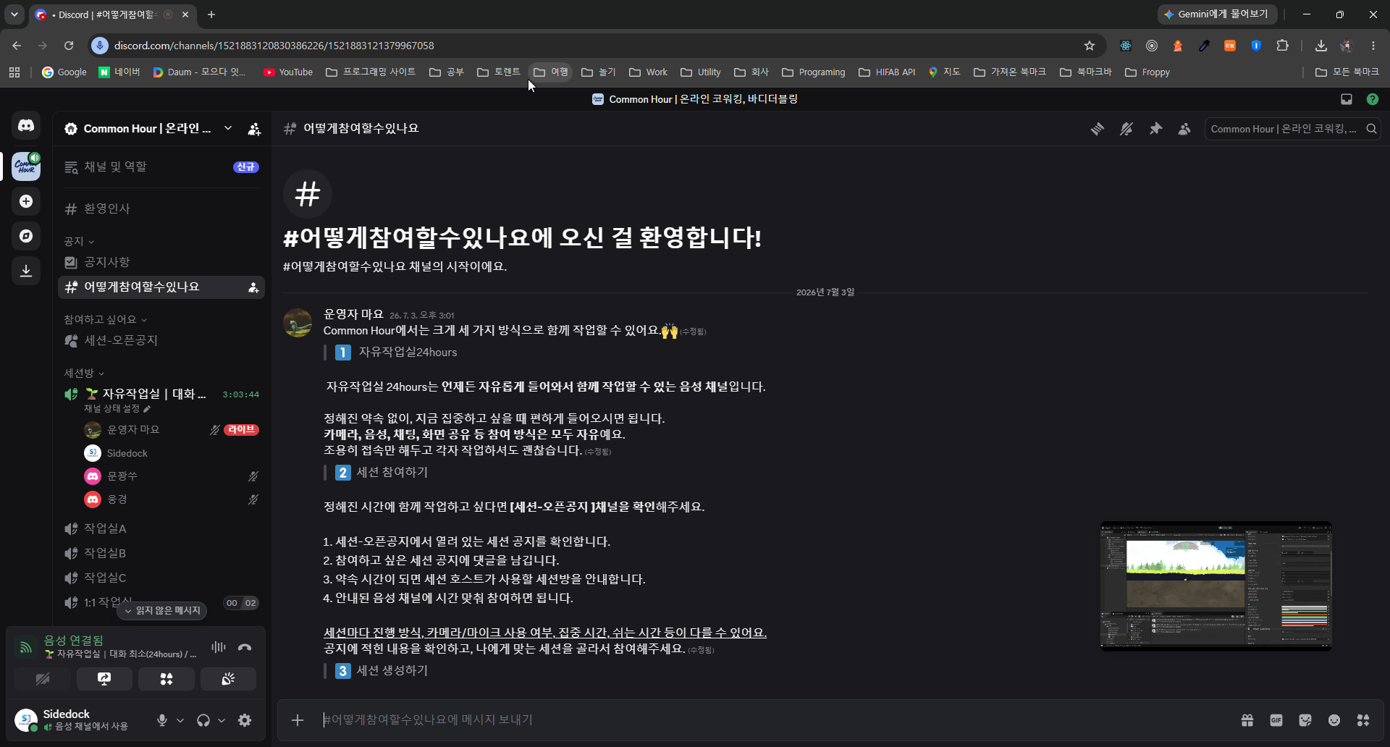Open 자유작업실 voice channel

[161, 394]
